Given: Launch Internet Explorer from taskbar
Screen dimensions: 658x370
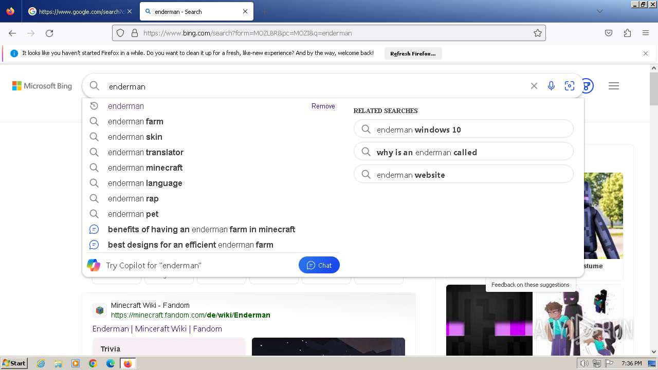Looking at the screenshot, I should (41, 363).
